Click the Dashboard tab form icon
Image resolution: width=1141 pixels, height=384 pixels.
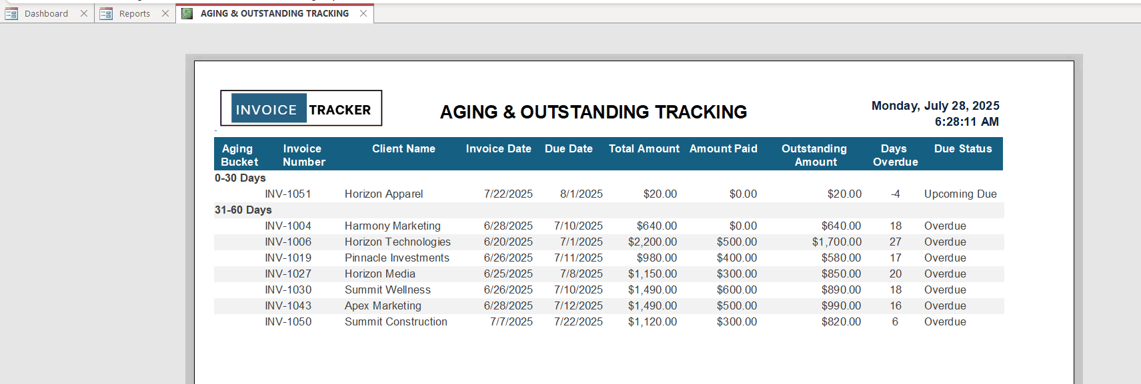click(11, 13)
